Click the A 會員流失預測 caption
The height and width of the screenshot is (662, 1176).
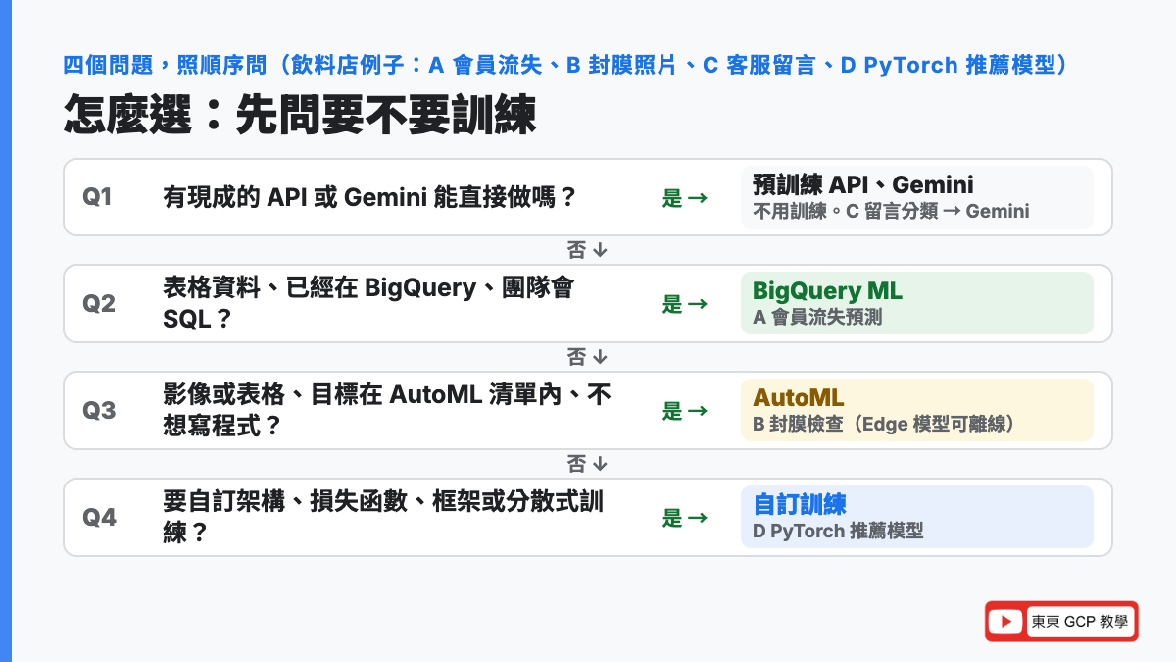click(x=817, y=318)
